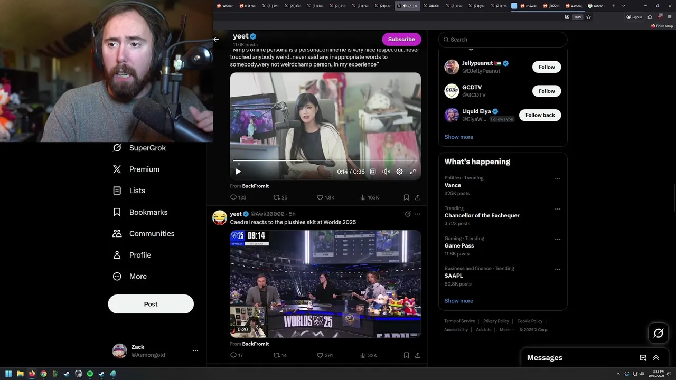The image size is (676, 380).
Task: Repost the first post with 25 reposts
Action: coord(280,197)
